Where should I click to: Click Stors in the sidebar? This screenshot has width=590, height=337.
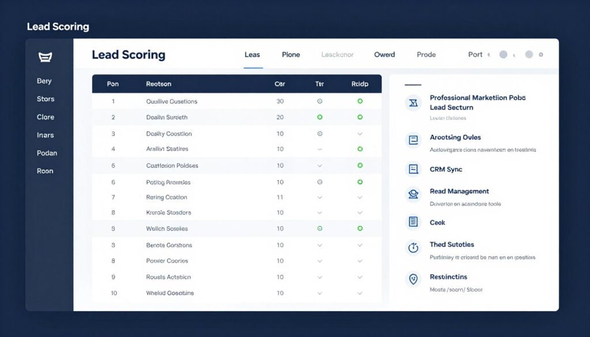46,99
